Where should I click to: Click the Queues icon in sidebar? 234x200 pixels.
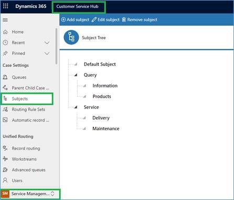tap(5, 77)
